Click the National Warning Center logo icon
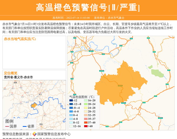The height and width of the screenshot is (139, 177). pyautogui.click(x=35, y=134)
